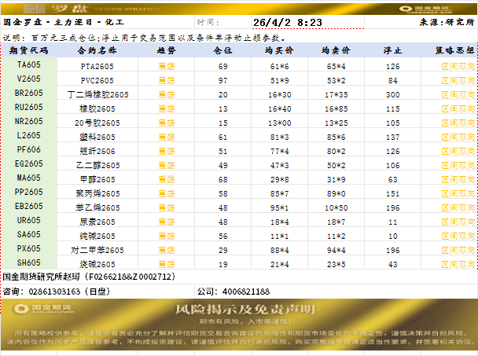Click the 来源:研究所 label
Viewport: 478px width, 356px height.
[447, 22]
